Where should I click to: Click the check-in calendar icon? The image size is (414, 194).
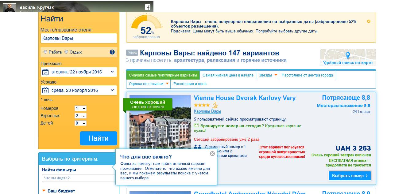[45, 72]
